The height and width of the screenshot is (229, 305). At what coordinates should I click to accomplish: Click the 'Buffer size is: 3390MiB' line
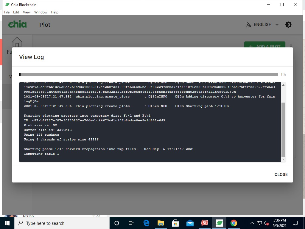(x=48, y=130)
